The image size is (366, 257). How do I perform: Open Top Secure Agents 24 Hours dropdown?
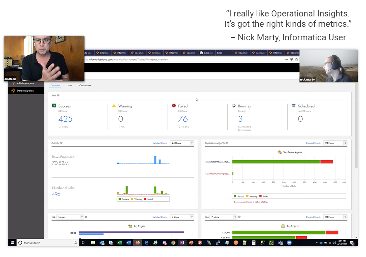click(335, 143)
